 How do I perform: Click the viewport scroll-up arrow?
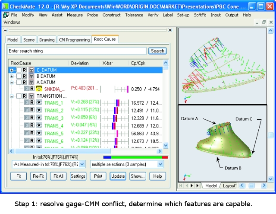[270, 31]
